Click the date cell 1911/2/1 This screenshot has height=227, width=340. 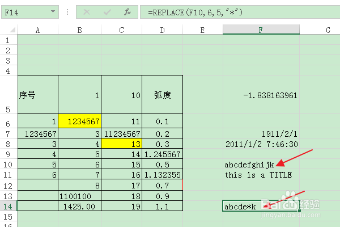click(261, 133)
